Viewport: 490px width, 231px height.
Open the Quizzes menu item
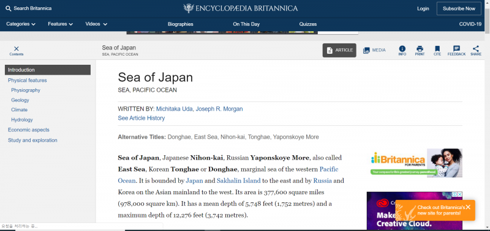pos(308,24)
